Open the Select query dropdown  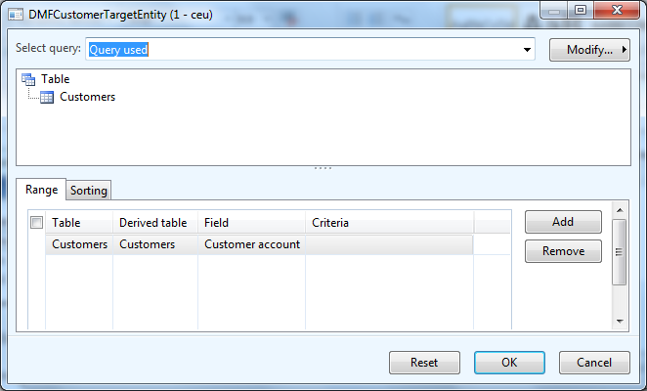point(527,49)
